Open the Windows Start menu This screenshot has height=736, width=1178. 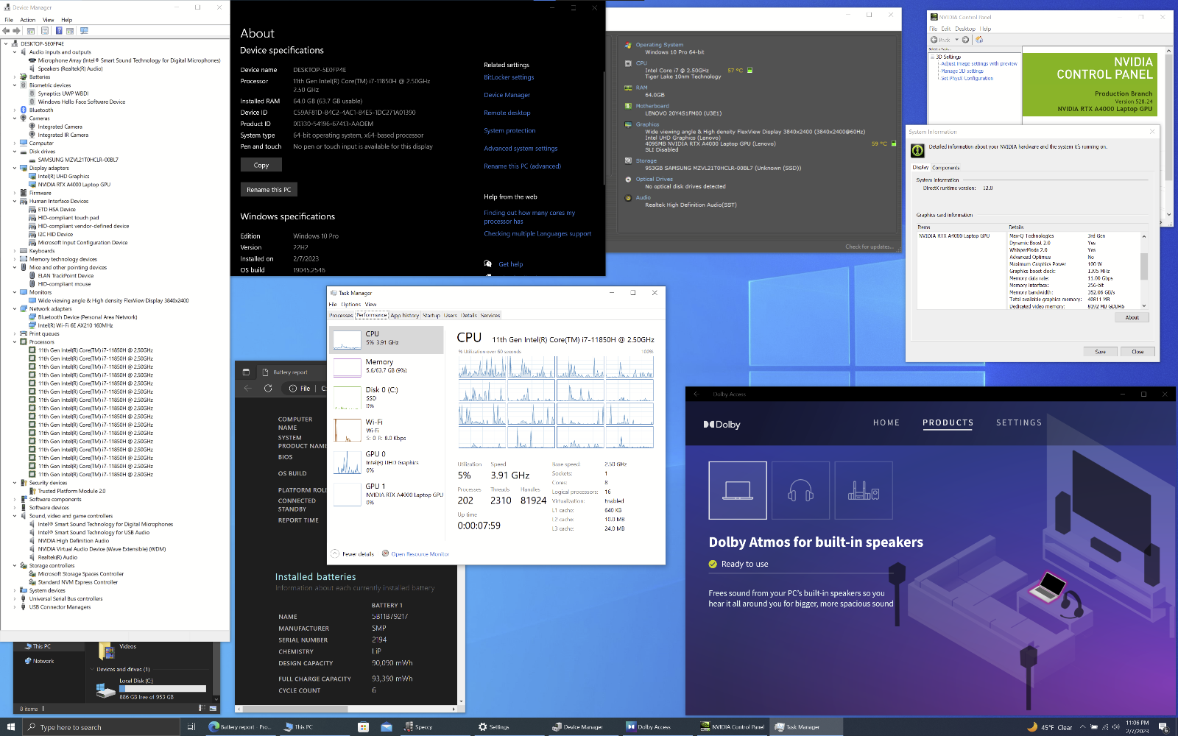tap(10, 726)
